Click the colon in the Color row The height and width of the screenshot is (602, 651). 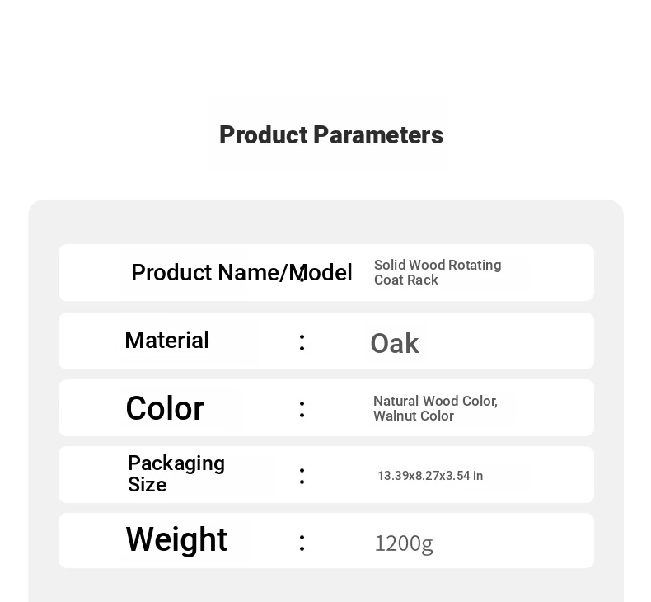point(302,410)
